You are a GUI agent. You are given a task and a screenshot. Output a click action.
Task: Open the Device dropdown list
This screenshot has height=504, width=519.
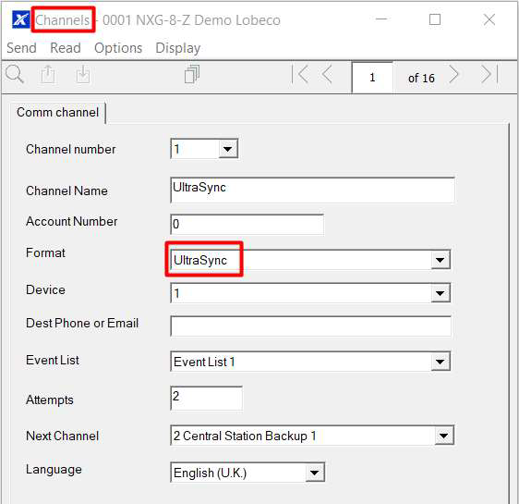(441, 293)
